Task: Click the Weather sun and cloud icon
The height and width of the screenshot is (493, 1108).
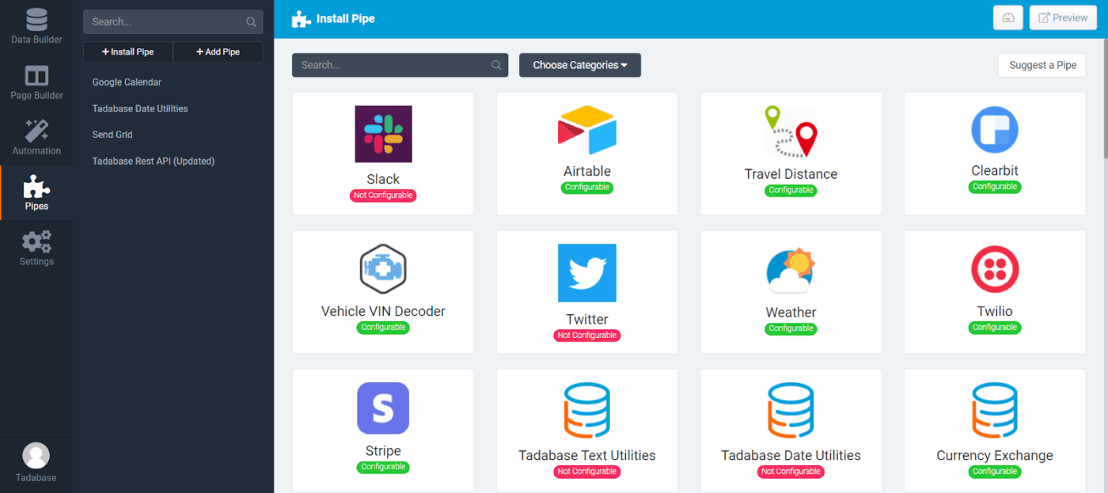Action: 791,271
